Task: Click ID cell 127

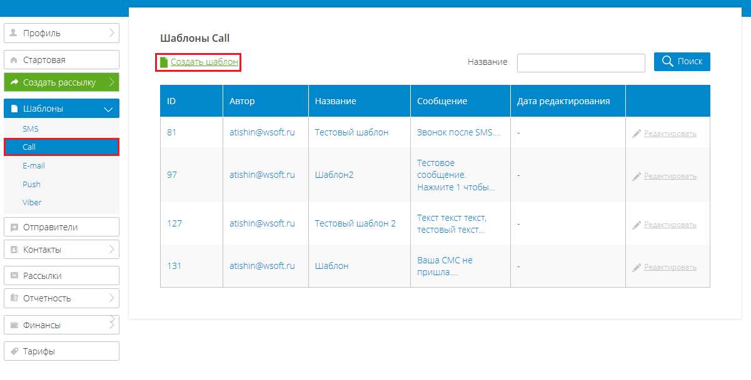Action: pyautogui.click(x=174, y=223)
